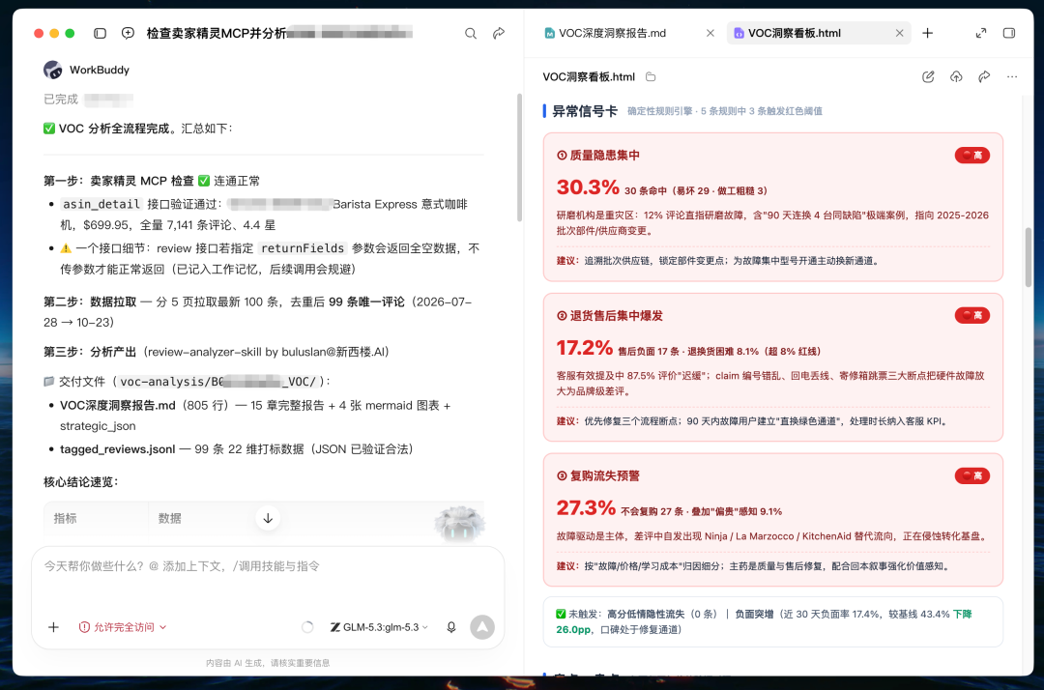This screenshot has height=690, width=1044.
Task: Click 高 badge on 质量隐患集中 card
Action: pos(972,155)
